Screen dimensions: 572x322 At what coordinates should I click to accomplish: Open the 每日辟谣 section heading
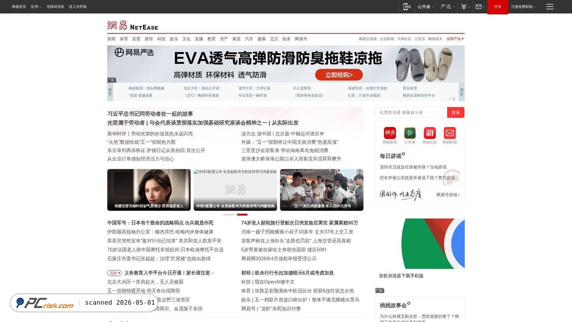(391, 156)
